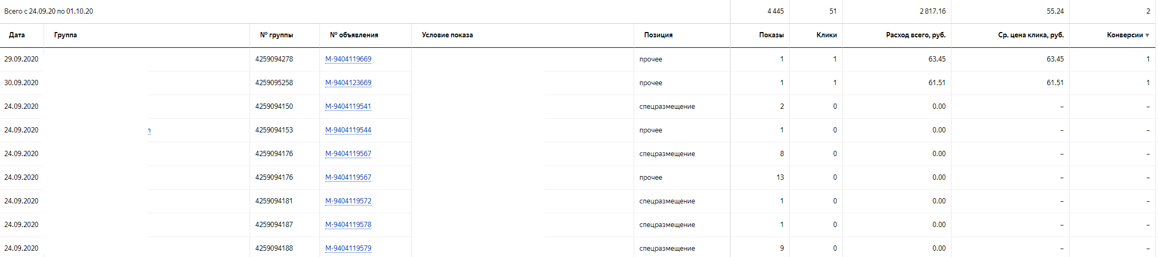Viewport: 1158px width, 257px height.
Task: Follow the M-9404119541 ad link
Action: click(x=348, y=106)
